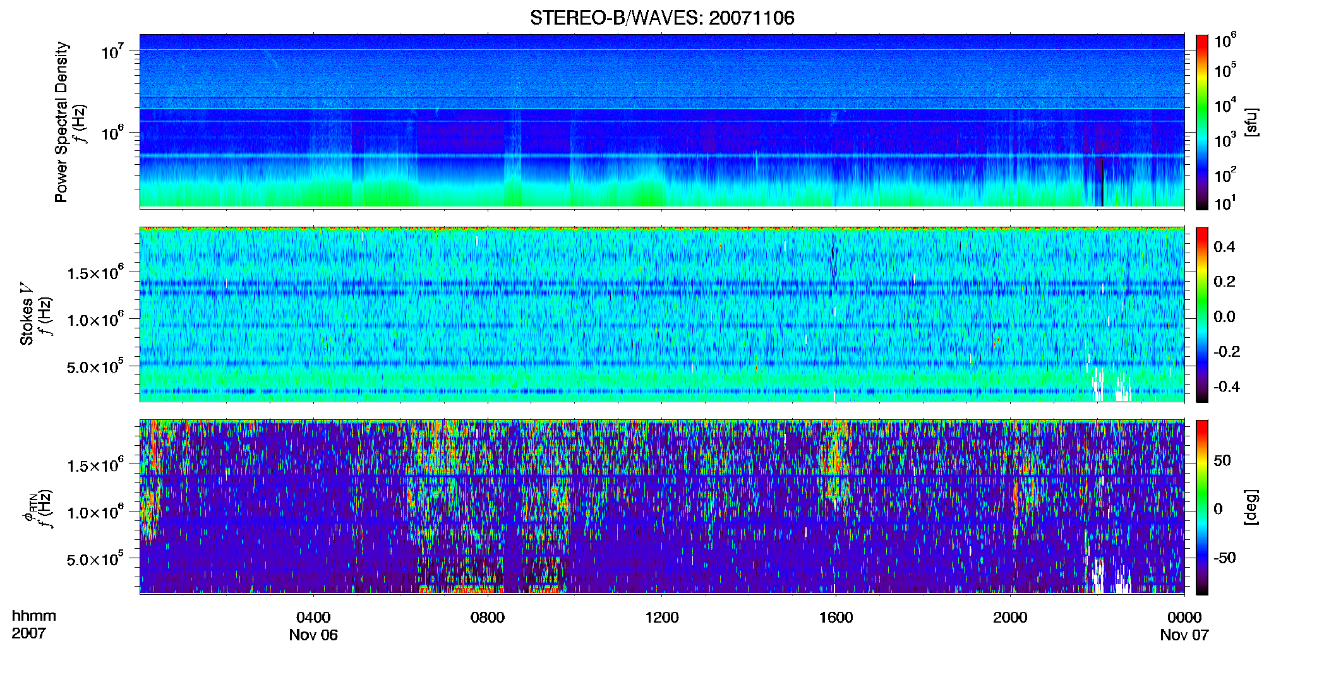
Task: Click the 0800 time tick label
Action: [x=488, y=617]
